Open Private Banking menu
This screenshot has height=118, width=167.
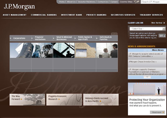(x=96, y=15)
